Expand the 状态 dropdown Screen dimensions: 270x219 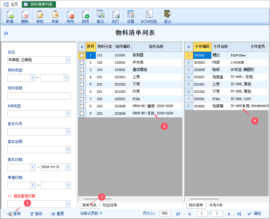68,60
